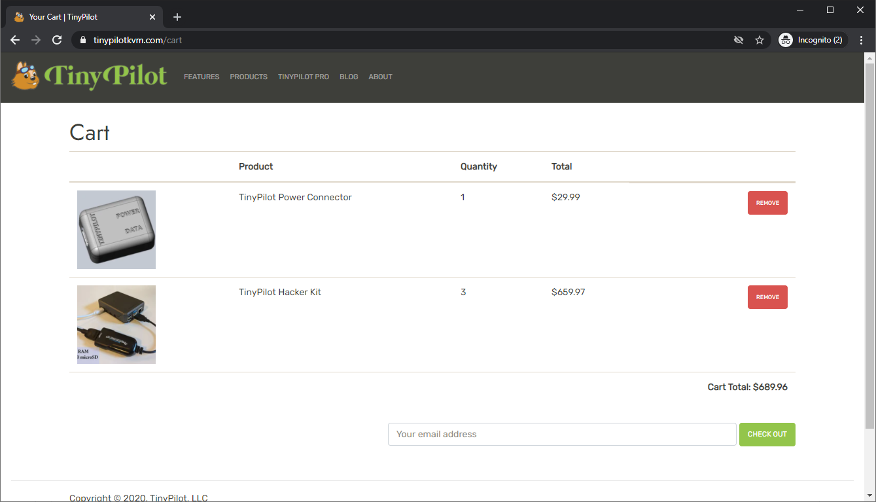Select the Your Cart | TinyPilot tab

click(x=85, y=16)
